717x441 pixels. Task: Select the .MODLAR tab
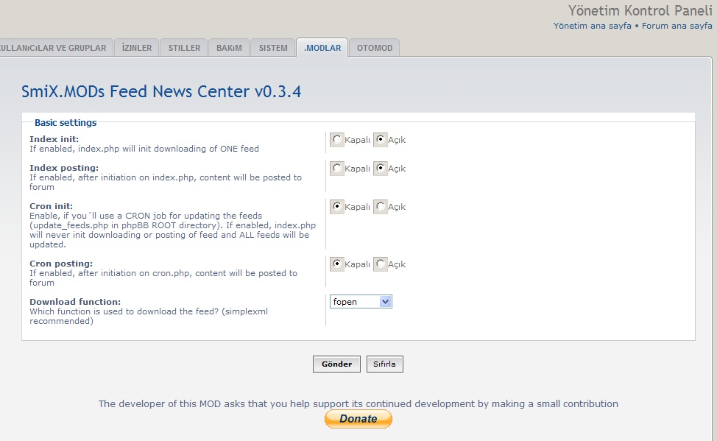coord(322,48)
